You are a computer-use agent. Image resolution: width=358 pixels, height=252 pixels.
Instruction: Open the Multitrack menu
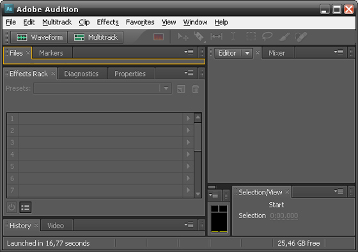(x=57, y=22)
